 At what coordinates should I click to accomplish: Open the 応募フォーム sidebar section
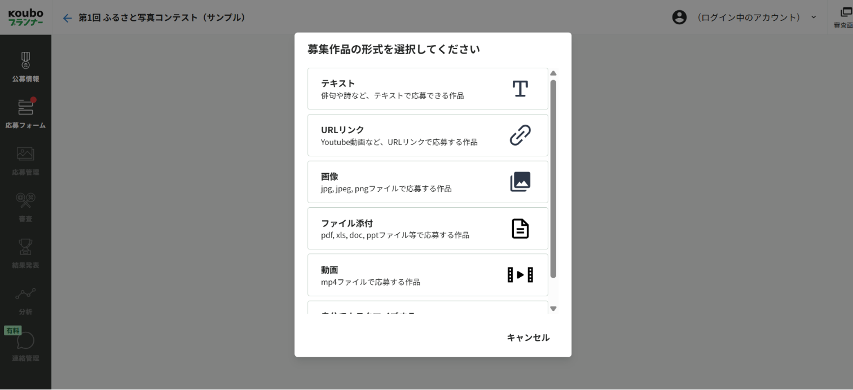tap(25, 113)
